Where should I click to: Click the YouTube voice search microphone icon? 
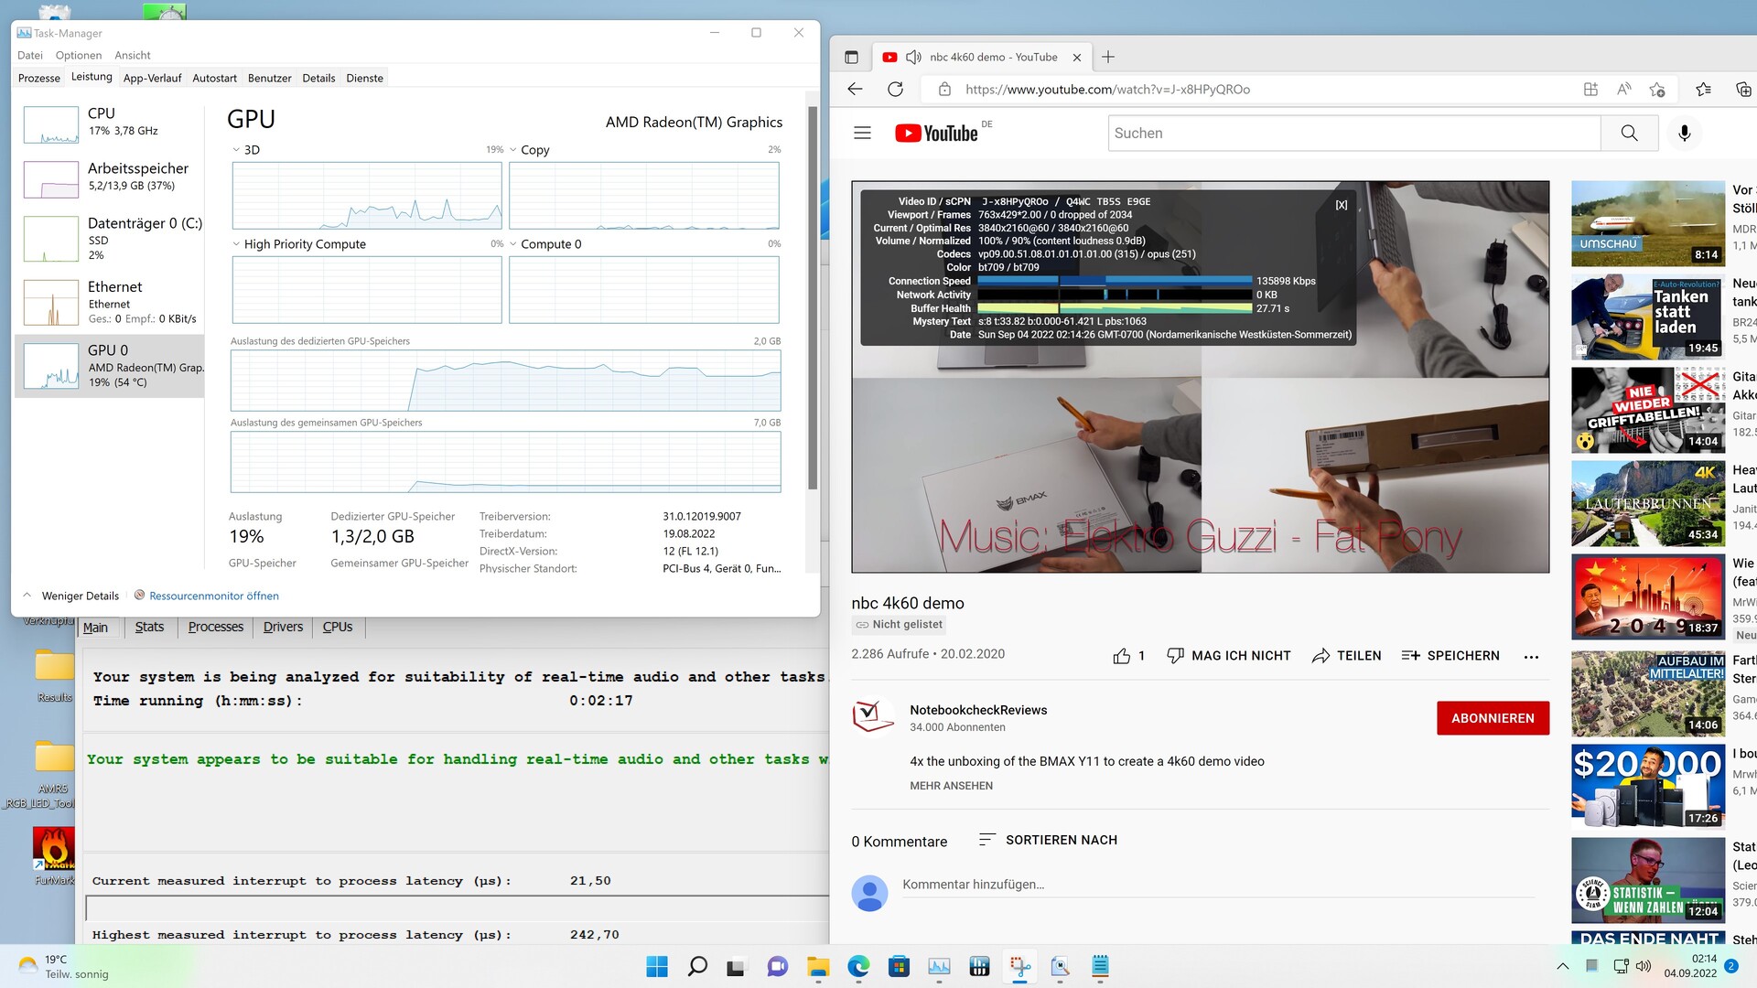(x=1684, y=134)
